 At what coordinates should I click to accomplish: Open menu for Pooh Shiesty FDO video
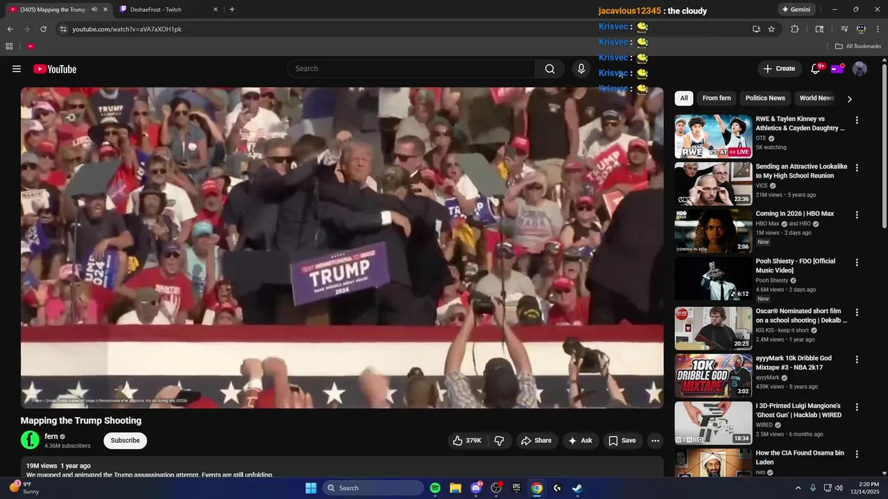point(857,263)
